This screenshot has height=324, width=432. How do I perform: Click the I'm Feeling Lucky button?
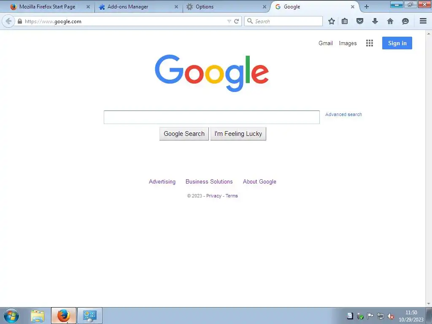[238, 134]
